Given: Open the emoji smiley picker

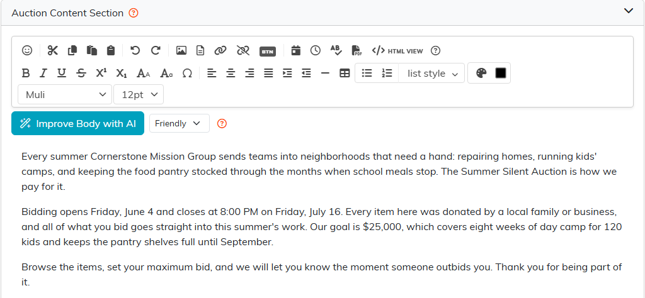Looking at the screenshot, I should [26, 50].
